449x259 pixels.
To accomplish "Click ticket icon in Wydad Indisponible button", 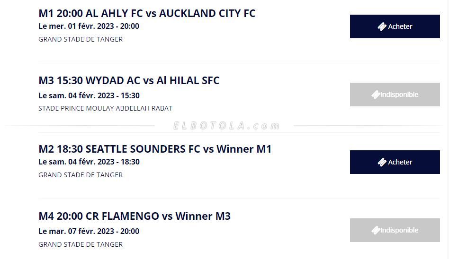I will pos(376,95).
